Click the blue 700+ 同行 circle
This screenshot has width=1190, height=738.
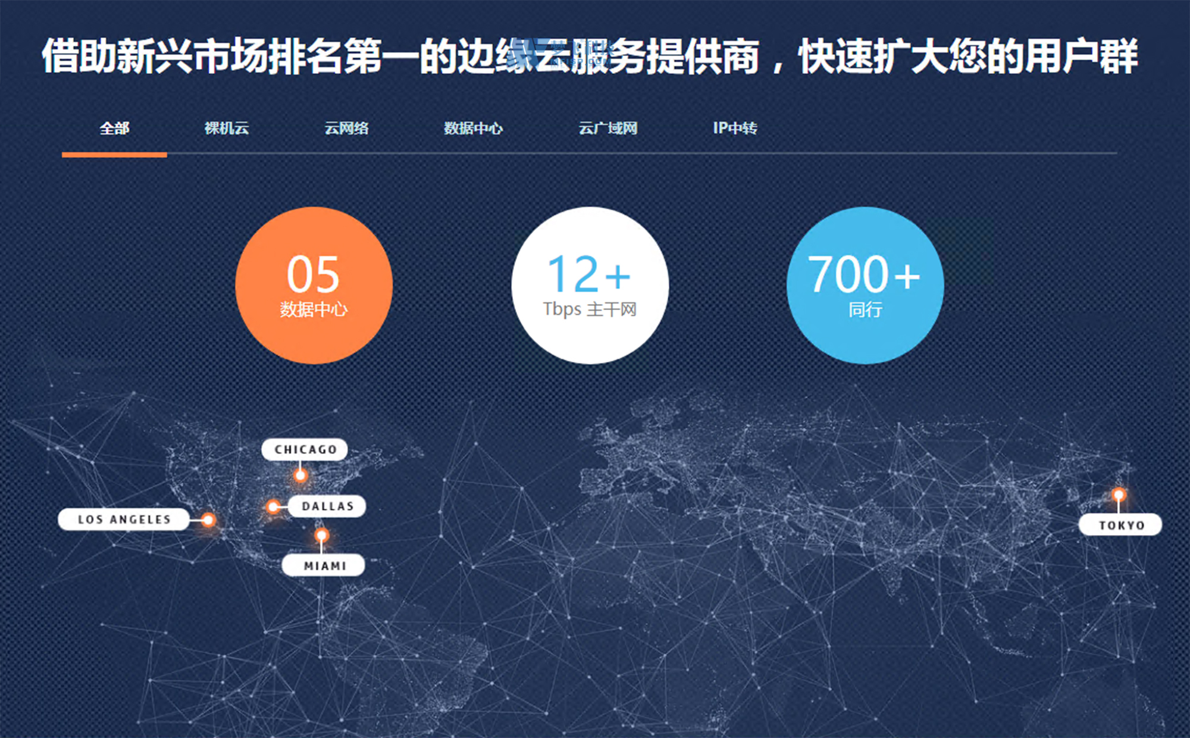click(x=865, y=285)
